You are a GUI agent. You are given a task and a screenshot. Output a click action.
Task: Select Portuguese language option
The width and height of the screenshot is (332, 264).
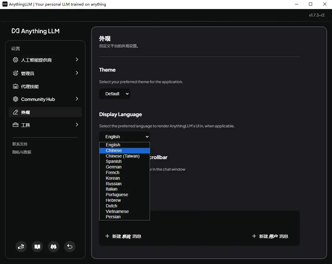(x=124, y=195)
